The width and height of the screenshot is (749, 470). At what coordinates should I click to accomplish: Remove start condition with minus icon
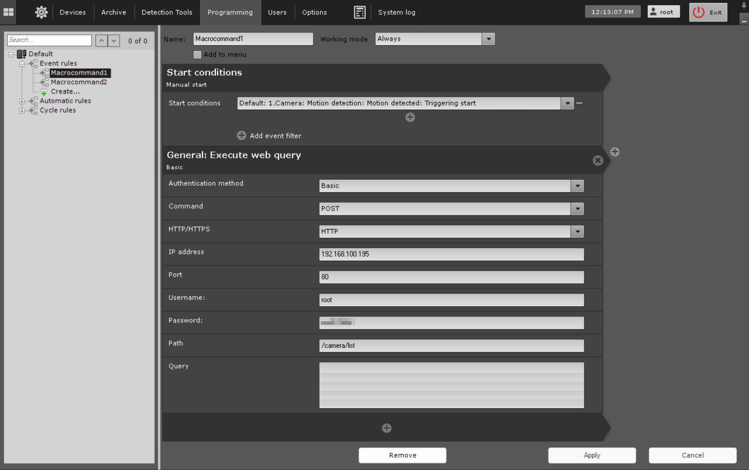(579, 103)
